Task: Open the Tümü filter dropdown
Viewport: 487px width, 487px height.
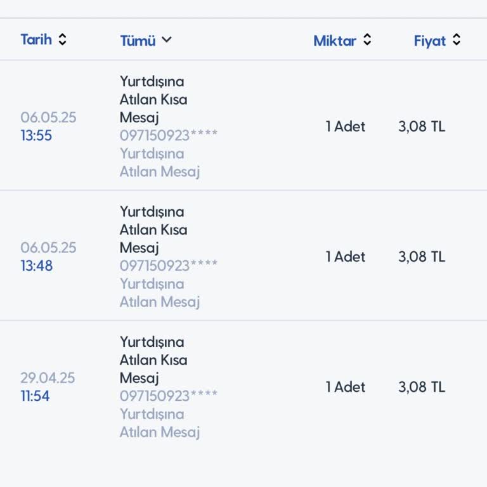Action: pyautogui.click(x=138, y=41)
